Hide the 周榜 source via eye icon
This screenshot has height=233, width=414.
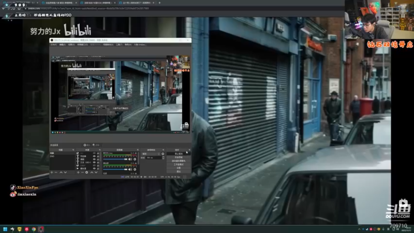tap(94, 159)
